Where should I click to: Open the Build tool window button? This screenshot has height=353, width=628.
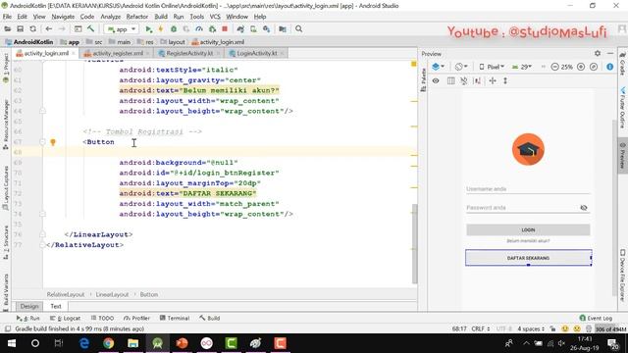[209, 318]
